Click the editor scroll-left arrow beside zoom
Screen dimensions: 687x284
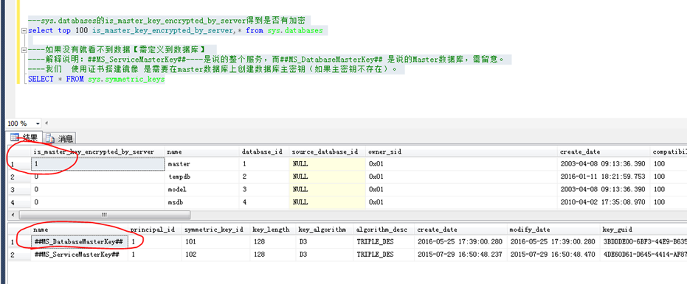tap(46, 123)
